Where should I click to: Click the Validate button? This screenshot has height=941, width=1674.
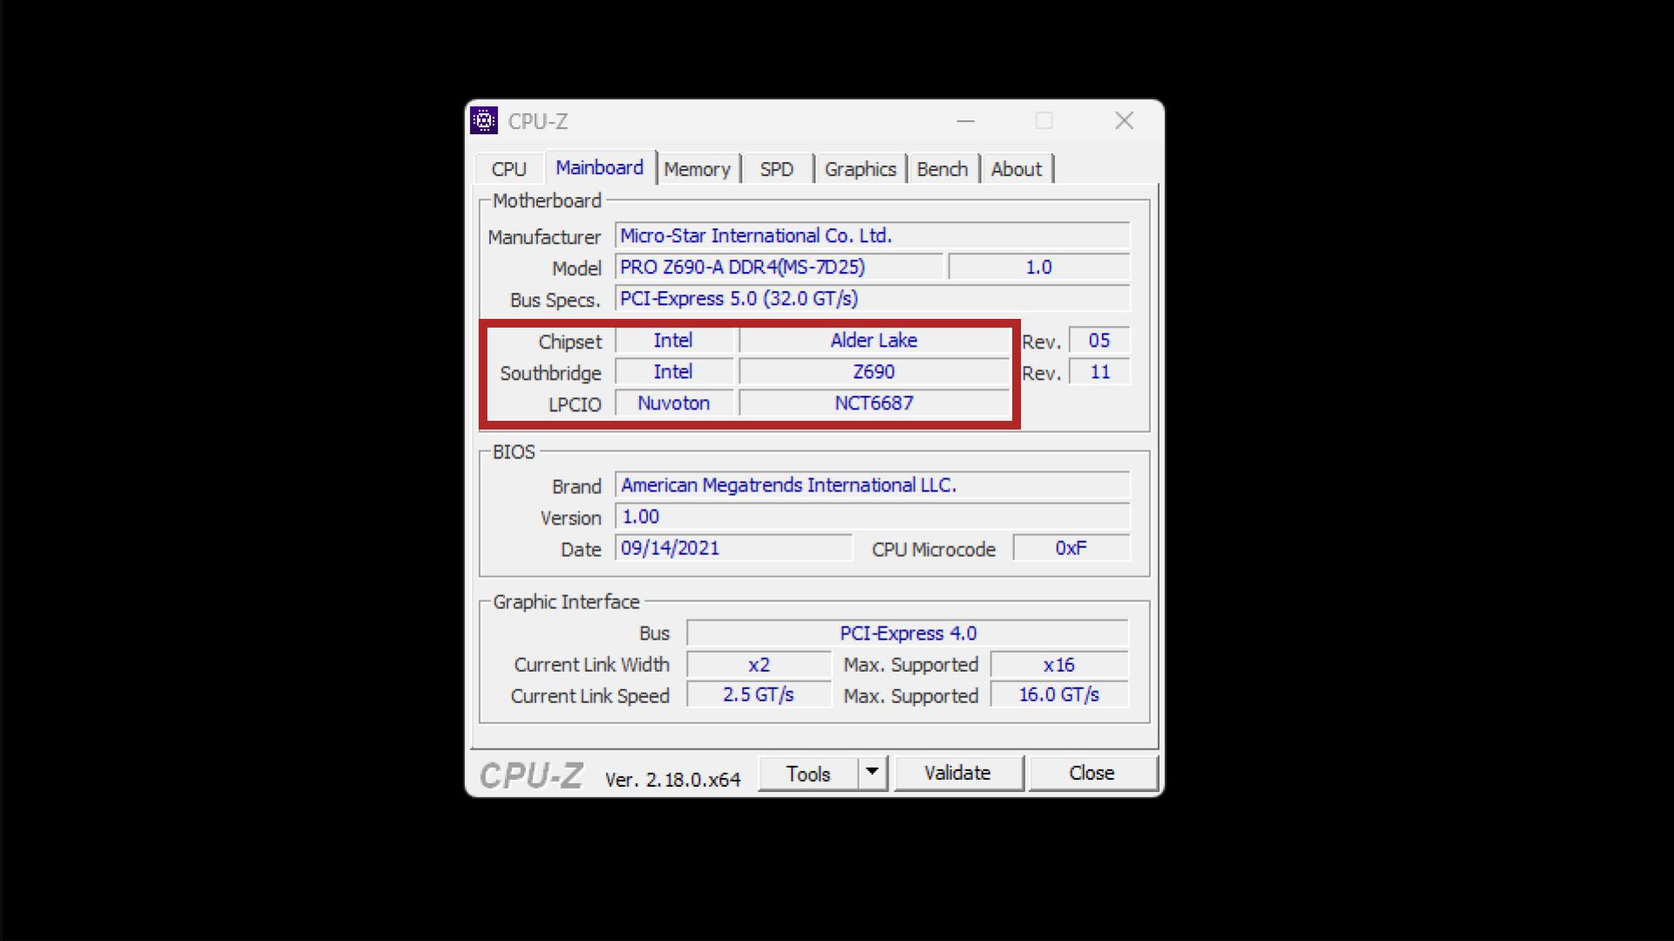click(x=957, y=773)
